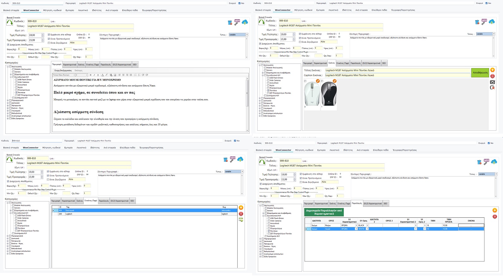
Task: Expand Περιφερειακά category in Περιγραφή-tab window
Action: point(8,100)
